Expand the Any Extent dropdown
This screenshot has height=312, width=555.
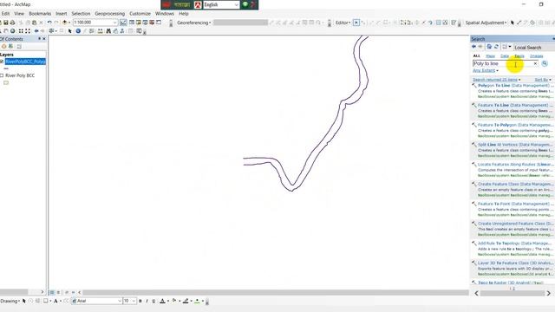pos(486,71)
